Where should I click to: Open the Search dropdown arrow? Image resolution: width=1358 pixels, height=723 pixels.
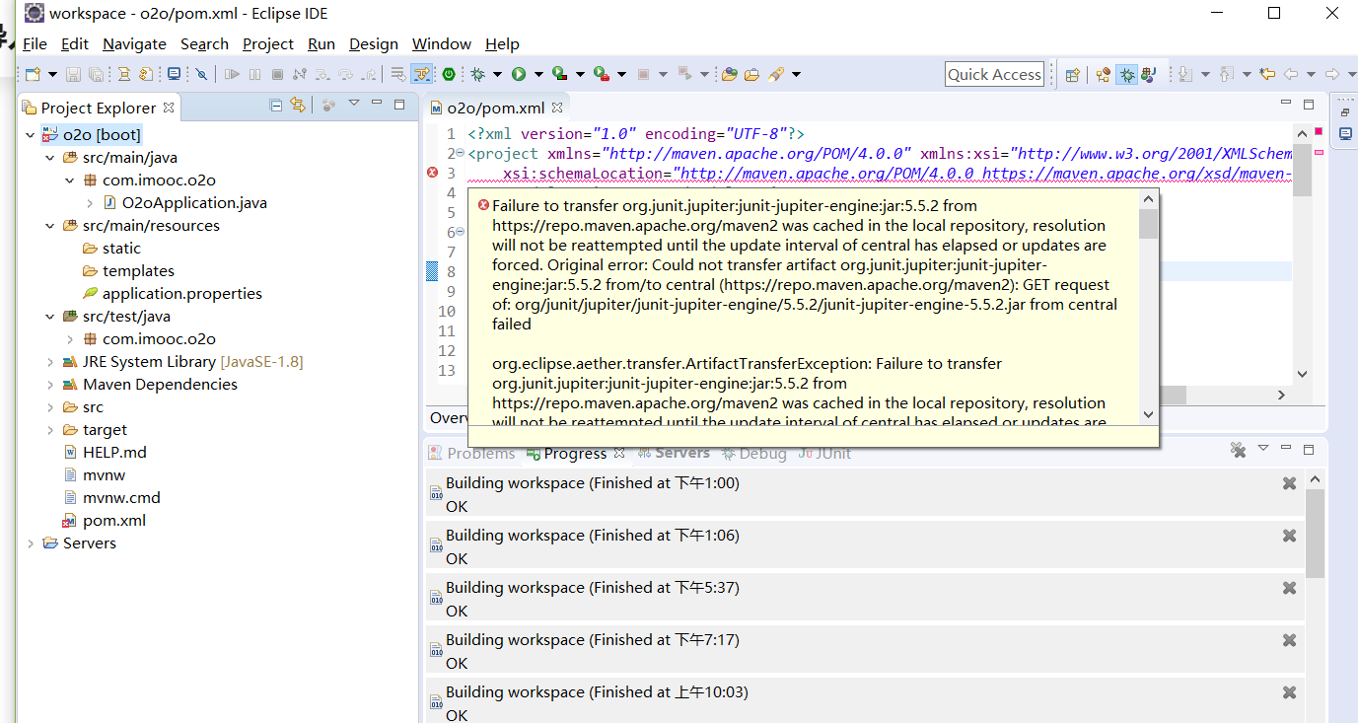[x=796, y=74]
